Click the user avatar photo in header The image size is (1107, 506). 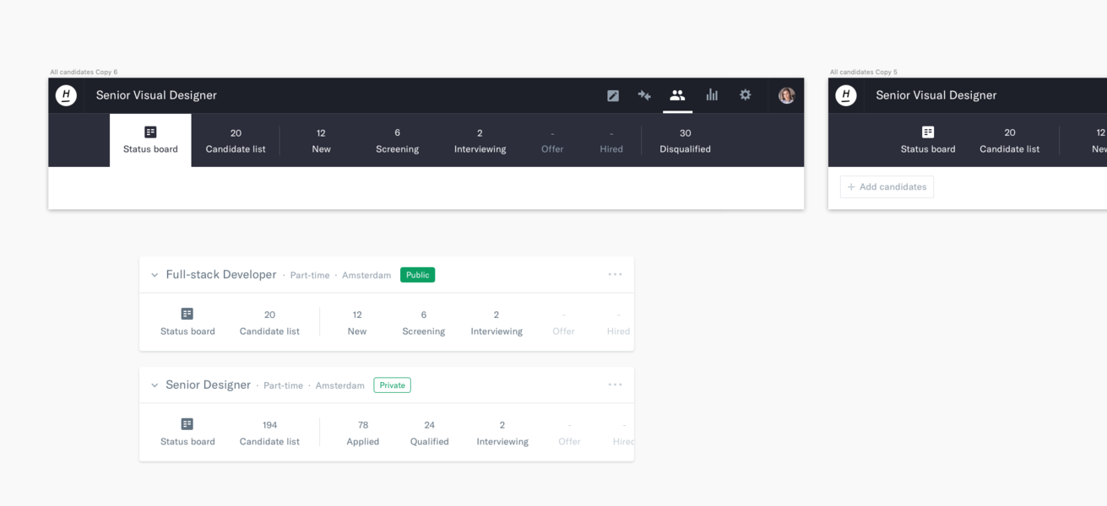786,95
